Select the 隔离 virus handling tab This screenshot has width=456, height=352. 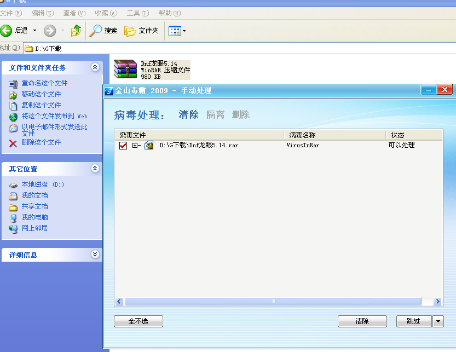(x=216, y=114)
